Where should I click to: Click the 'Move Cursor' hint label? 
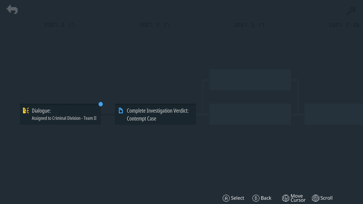(x=298, y=198)
